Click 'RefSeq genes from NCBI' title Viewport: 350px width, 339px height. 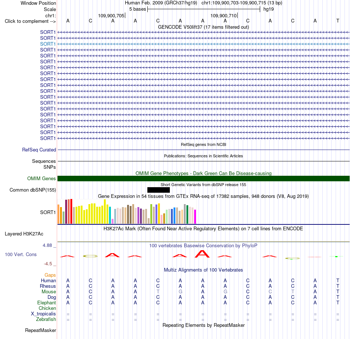pos(203,144)
